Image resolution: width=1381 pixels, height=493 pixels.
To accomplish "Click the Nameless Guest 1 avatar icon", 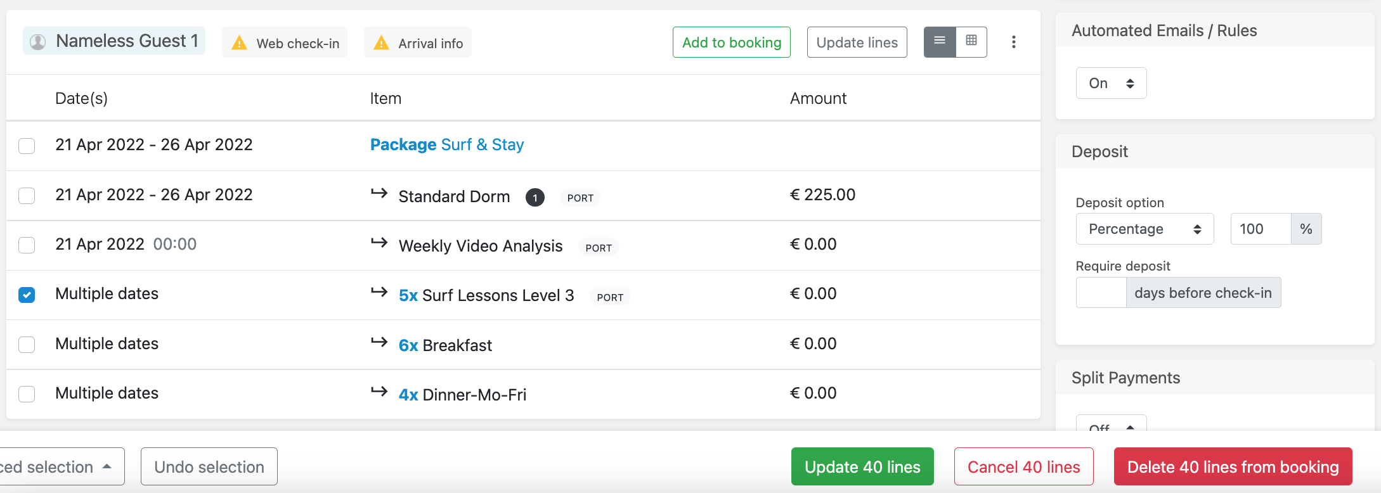I will pyautogui.click(x=38, y=42).
